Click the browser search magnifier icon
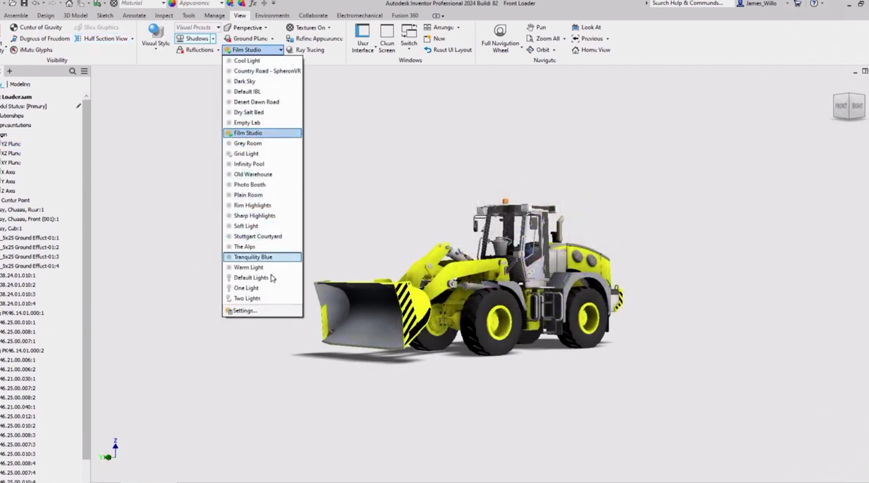 point(72,71)
